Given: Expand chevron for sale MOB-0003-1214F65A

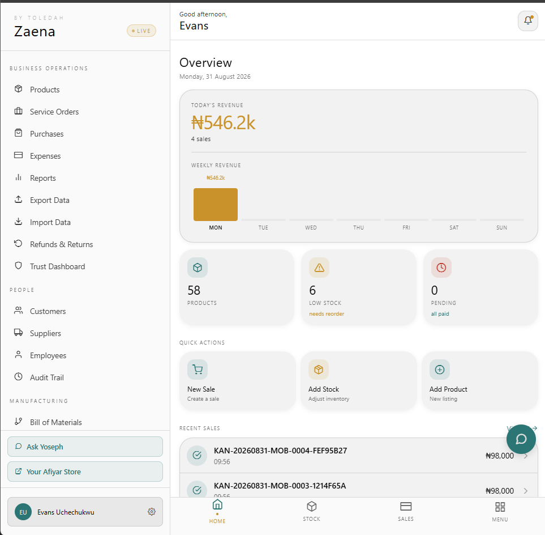Looking at the screenshot, I should pyautogui.click(x=526, y=491).
